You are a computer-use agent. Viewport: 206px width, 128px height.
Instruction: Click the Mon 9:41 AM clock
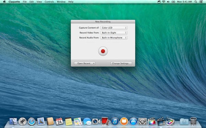tap(184, 2)
